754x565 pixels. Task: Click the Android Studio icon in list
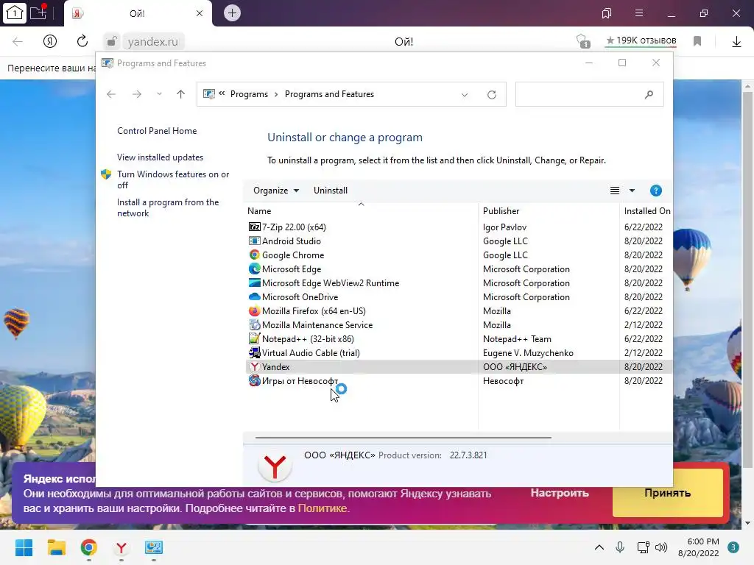coord(254,241)
